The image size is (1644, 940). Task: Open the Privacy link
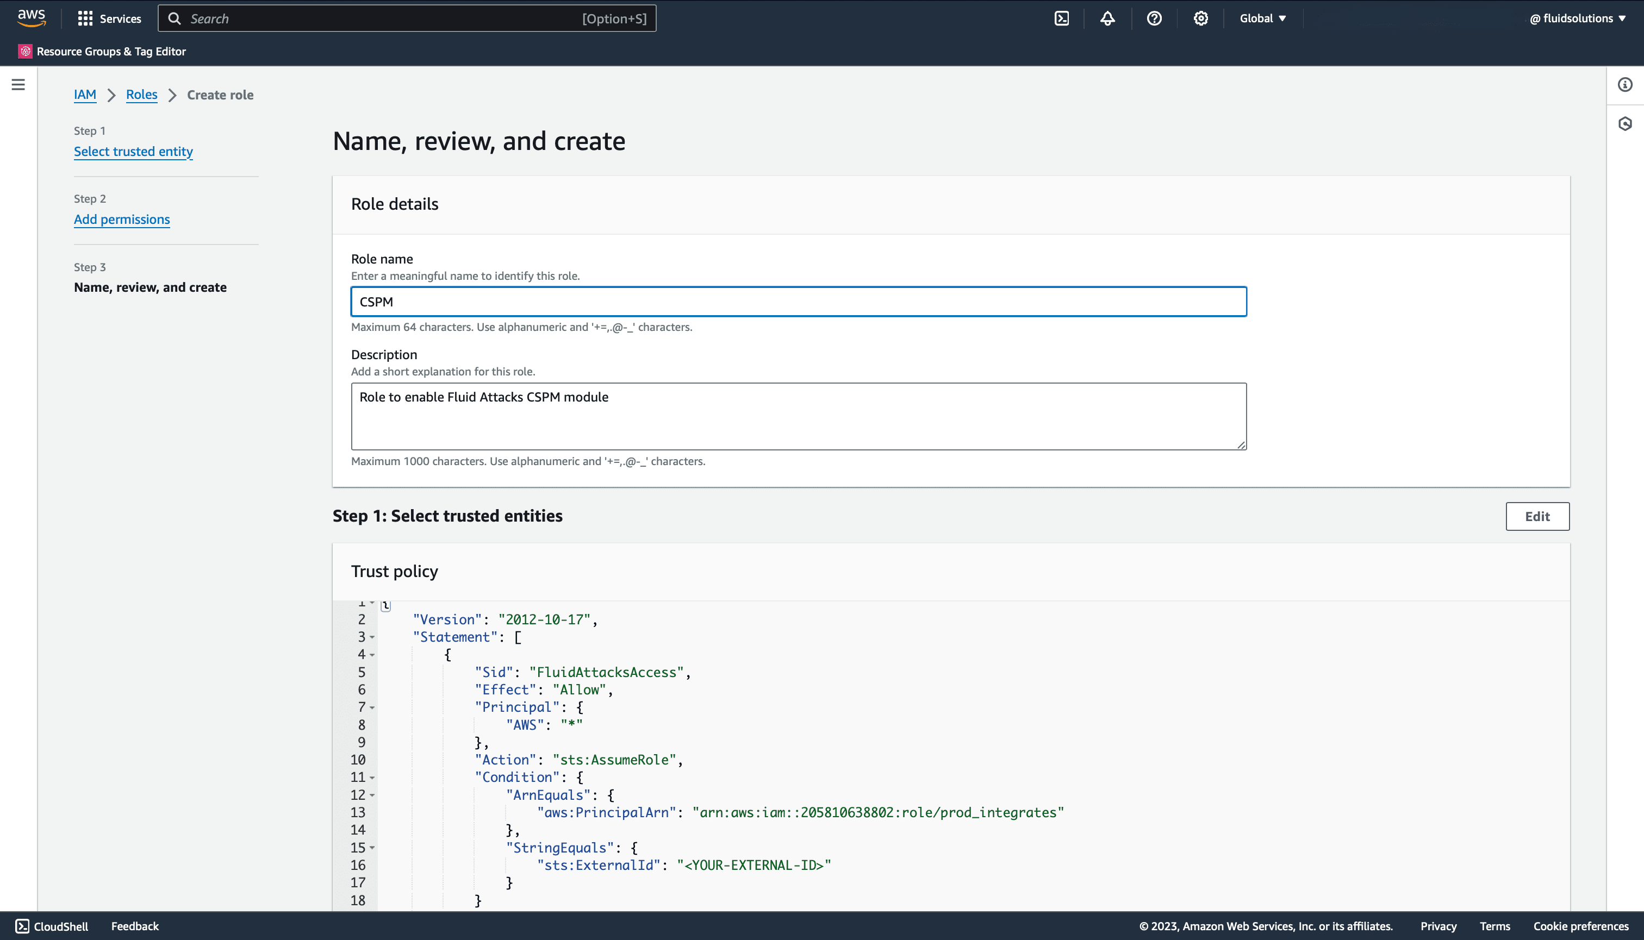[x=1438, y=926]
